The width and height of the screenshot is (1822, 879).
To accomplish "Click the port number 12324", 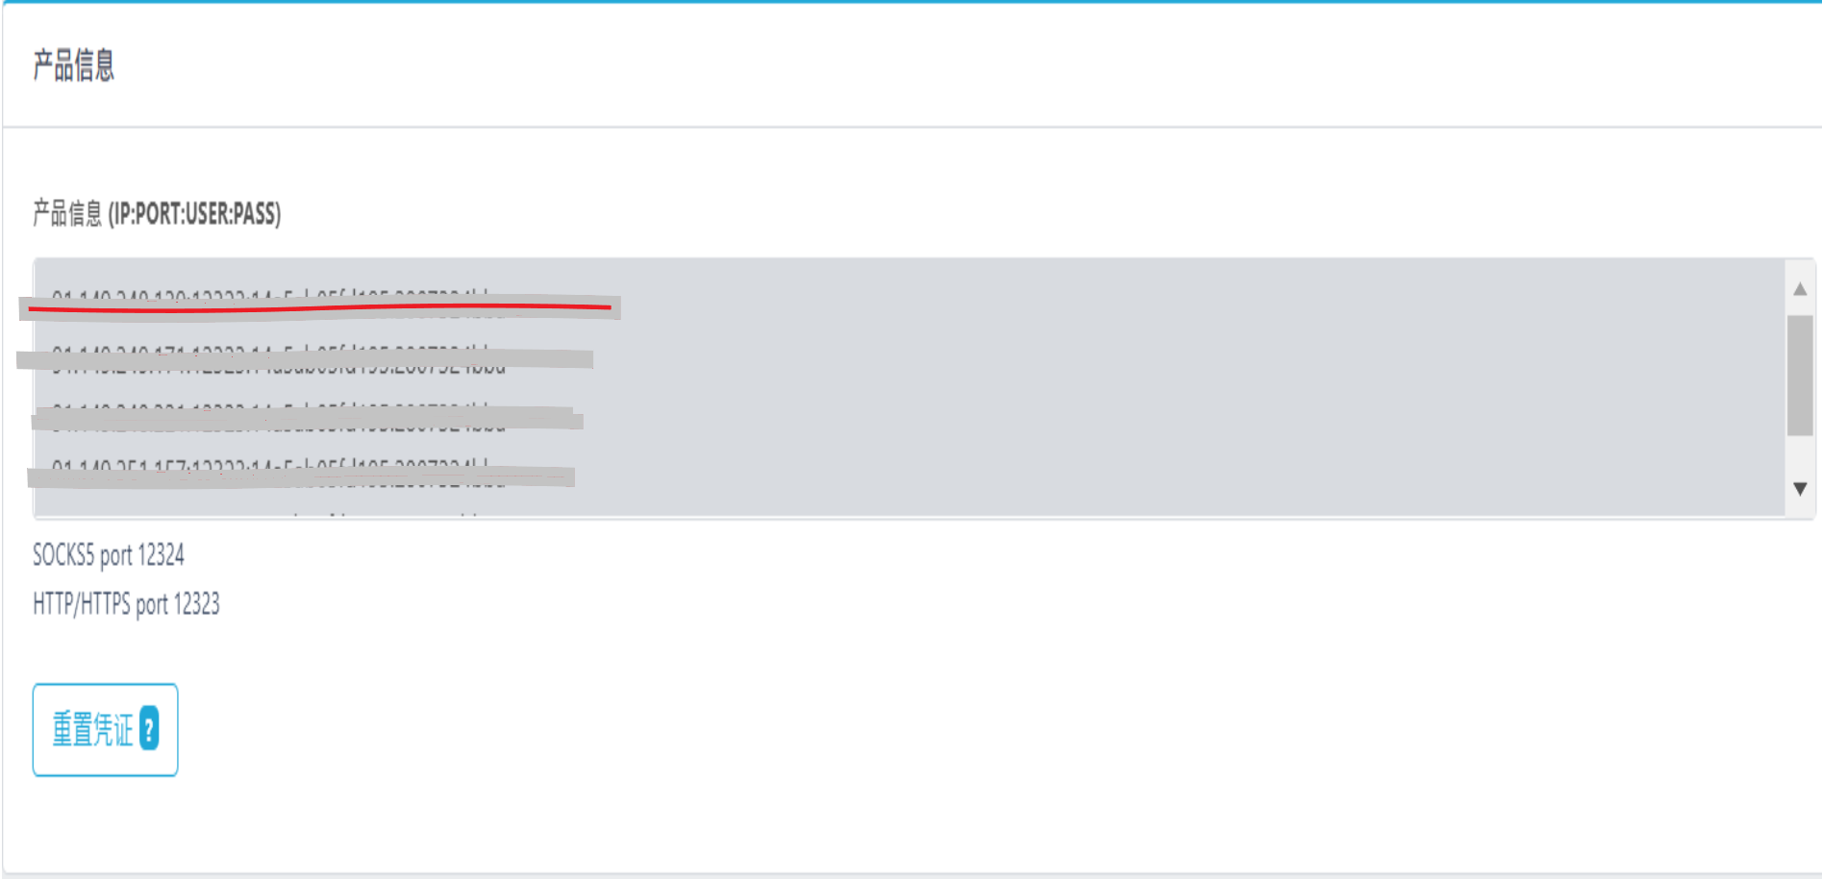I will click(x=161, y=555).
